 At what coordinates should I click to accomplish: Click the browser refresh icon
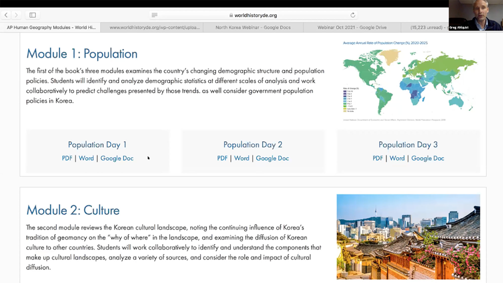point(353,15)
